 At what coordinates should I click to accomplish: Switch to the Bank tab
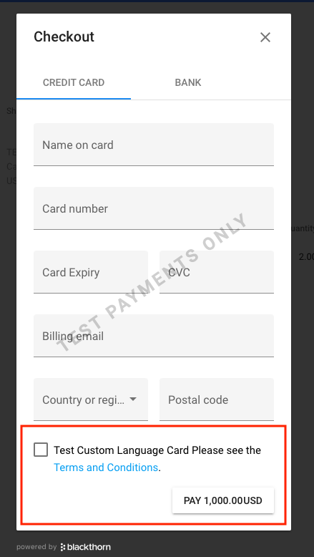[x=188, y=82]
